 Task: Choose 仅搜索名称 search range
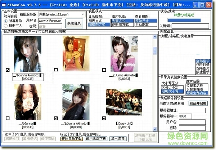pyautogui.click(x=197, y=86)
